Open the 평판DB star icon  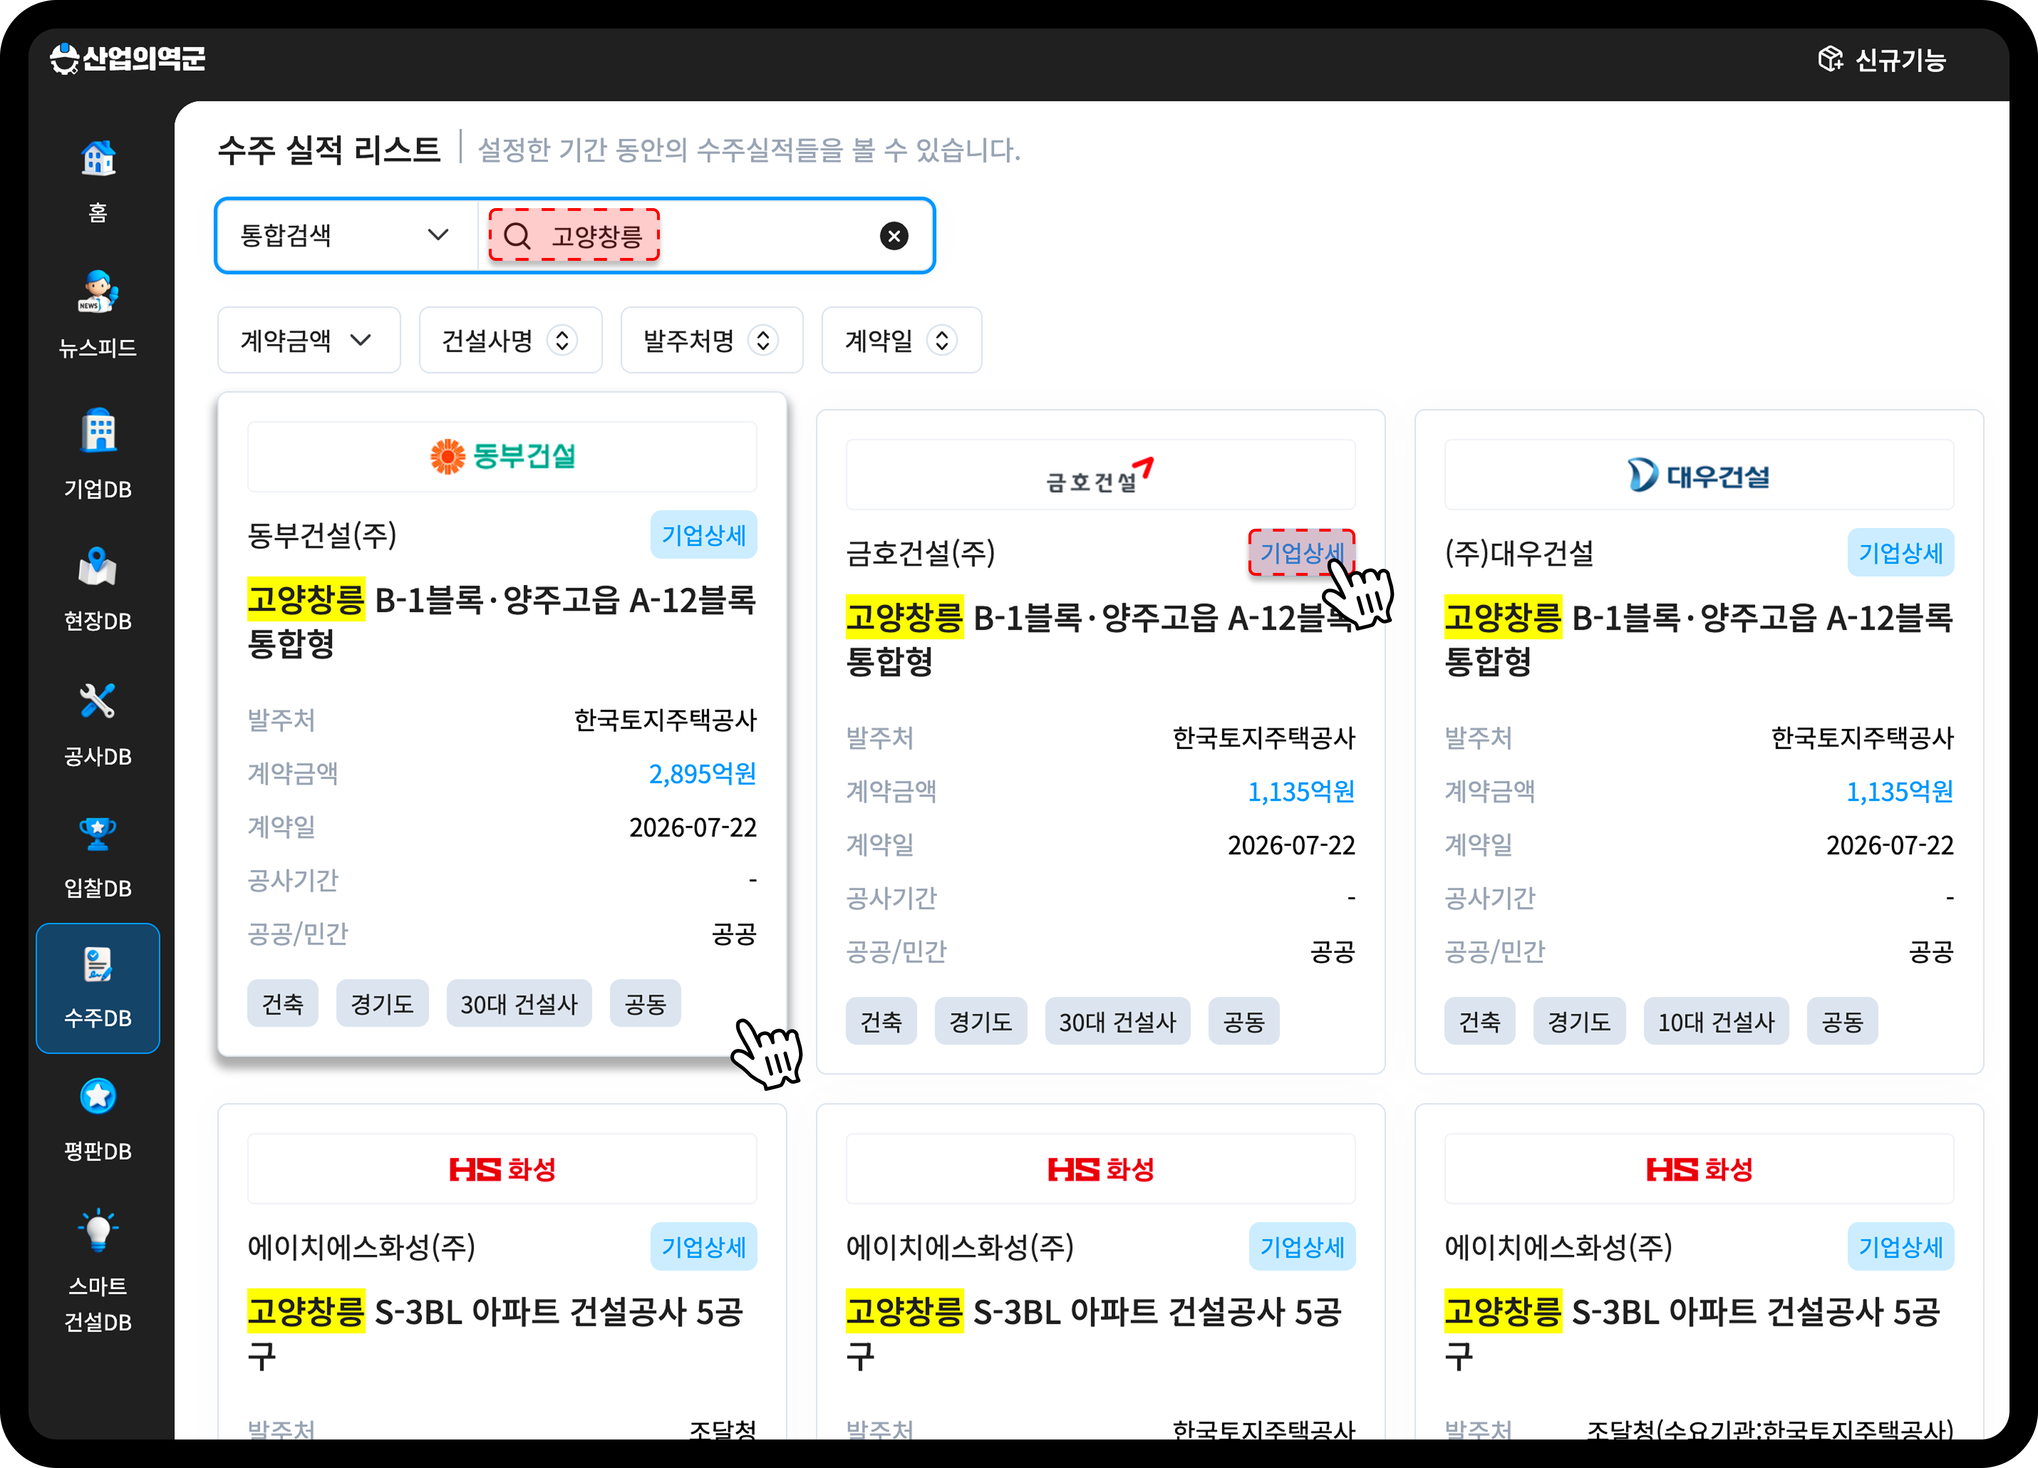click(x=98, y=1096)
